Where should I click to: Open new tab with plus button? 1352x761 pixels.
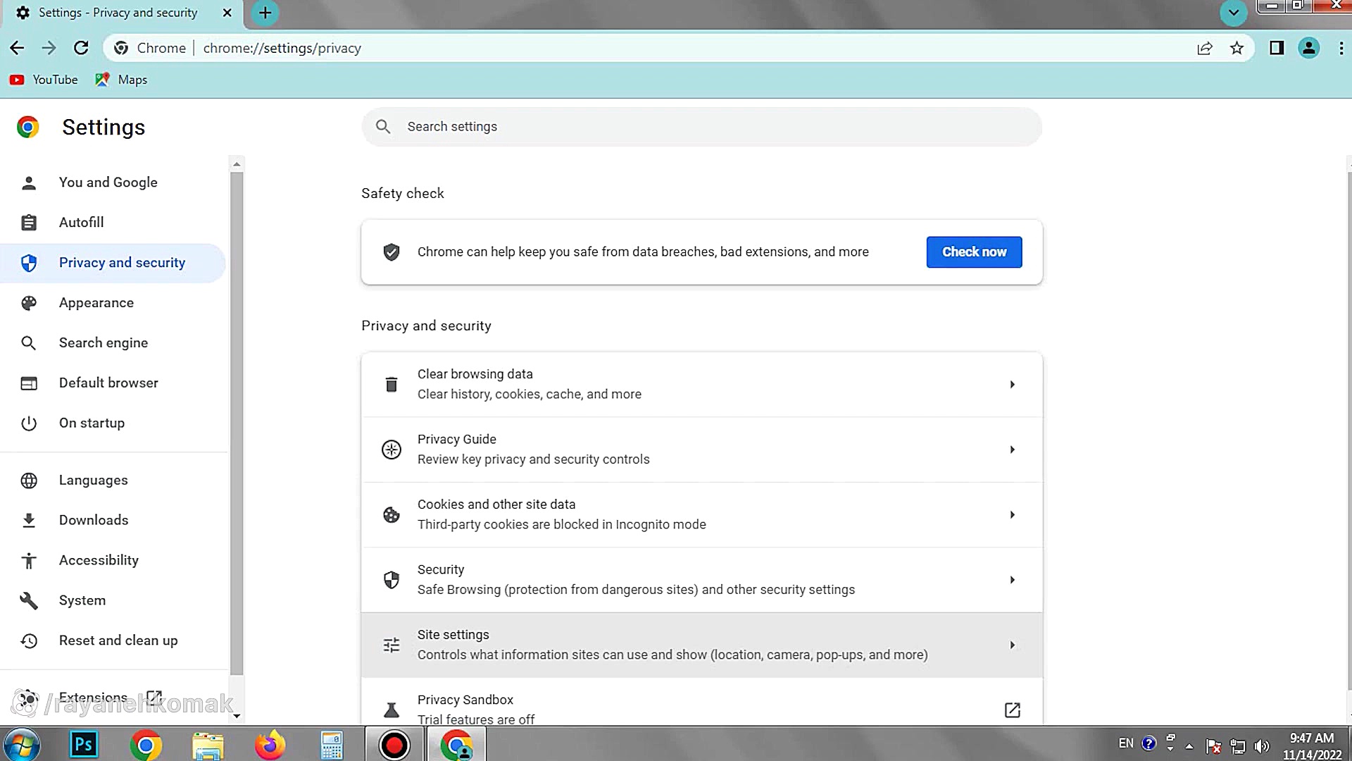pyautogui.click(x=265, y=13)
